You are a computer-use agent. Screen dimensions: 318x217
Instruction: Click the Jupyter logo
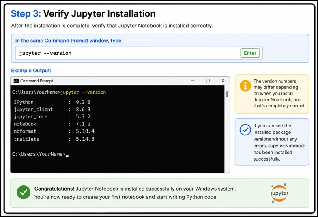[279, 193]
